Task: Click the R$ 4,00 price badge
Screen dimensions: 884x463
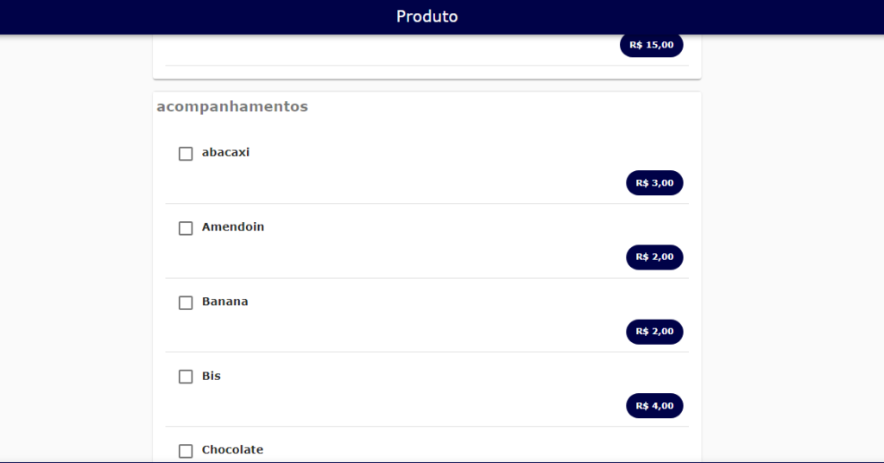Action: [x=654, y=406]
